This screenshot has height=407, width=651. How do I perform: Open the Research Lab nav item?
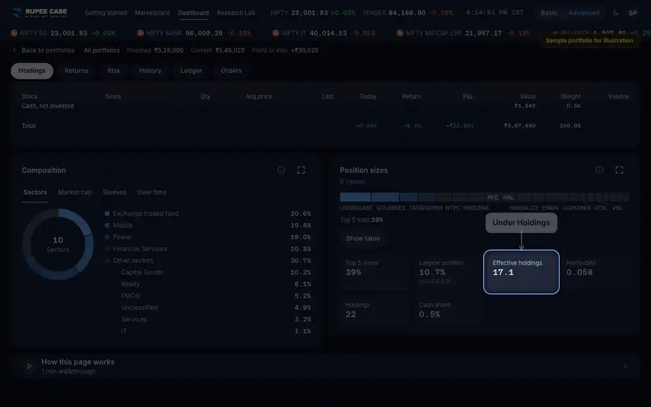pyautogui.click(x=236, y=13)
